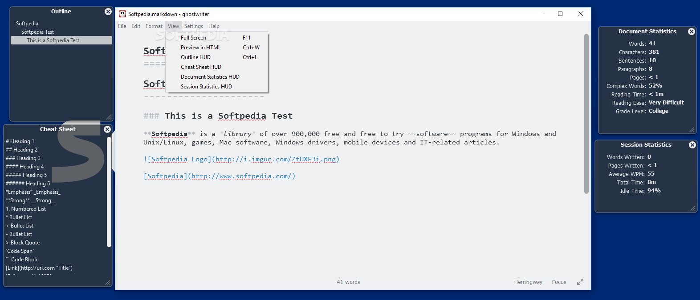Screen dimensions: 700x300
Task: Select Document Statistics HUD menu entry
Action: pos(217,77)
